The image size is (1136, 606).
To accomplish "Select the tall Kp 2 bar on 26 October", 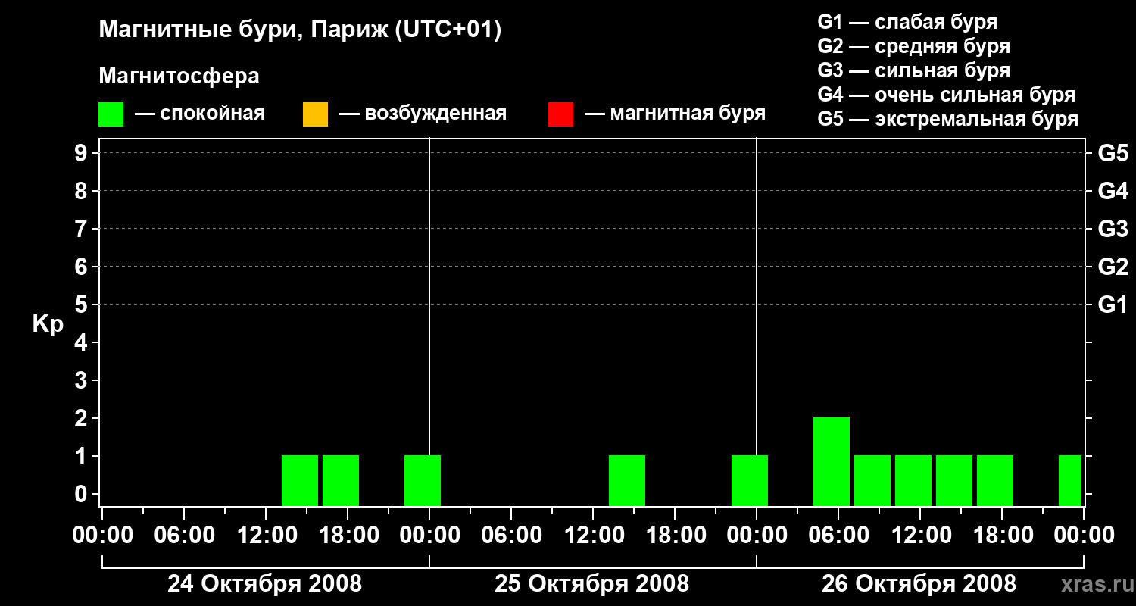I will (x=832, y=461).
